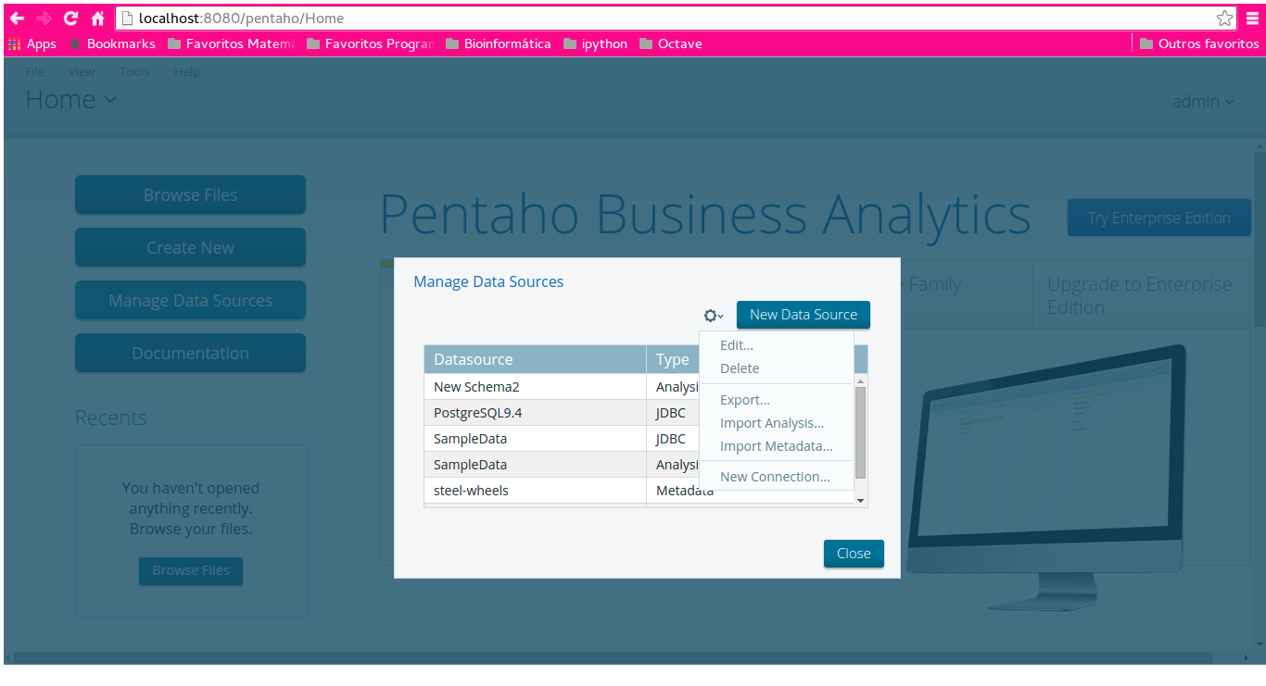Click datasource table scrollbar thumb

coord(861,432)
